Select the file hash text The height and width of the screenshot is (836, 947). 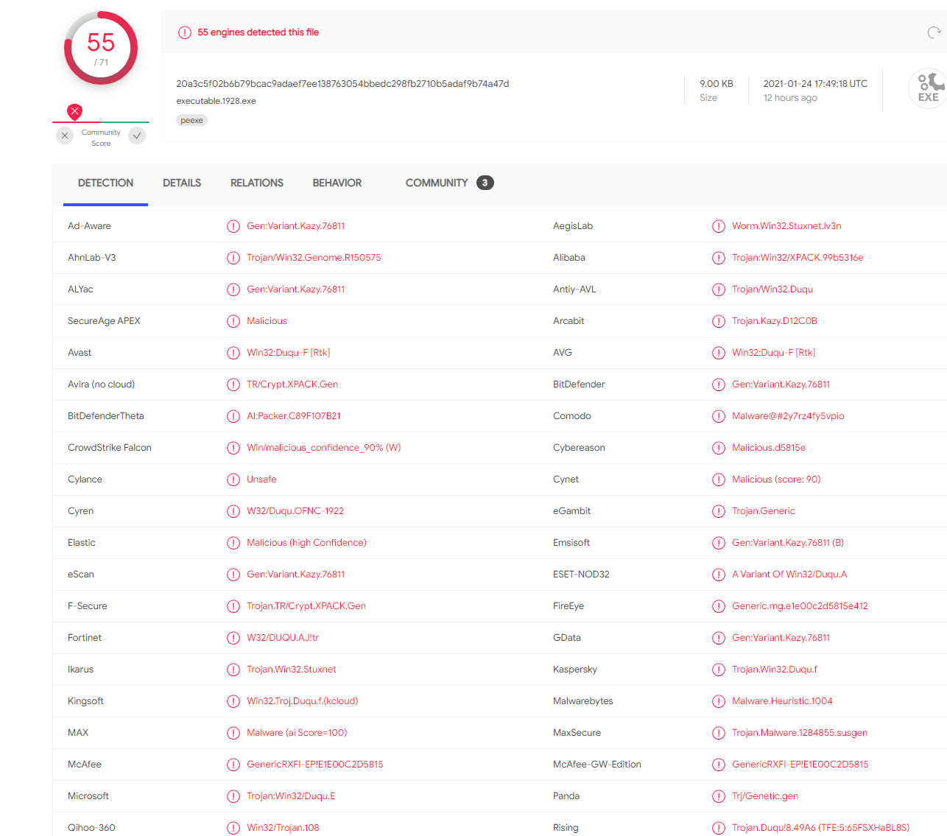342,84
